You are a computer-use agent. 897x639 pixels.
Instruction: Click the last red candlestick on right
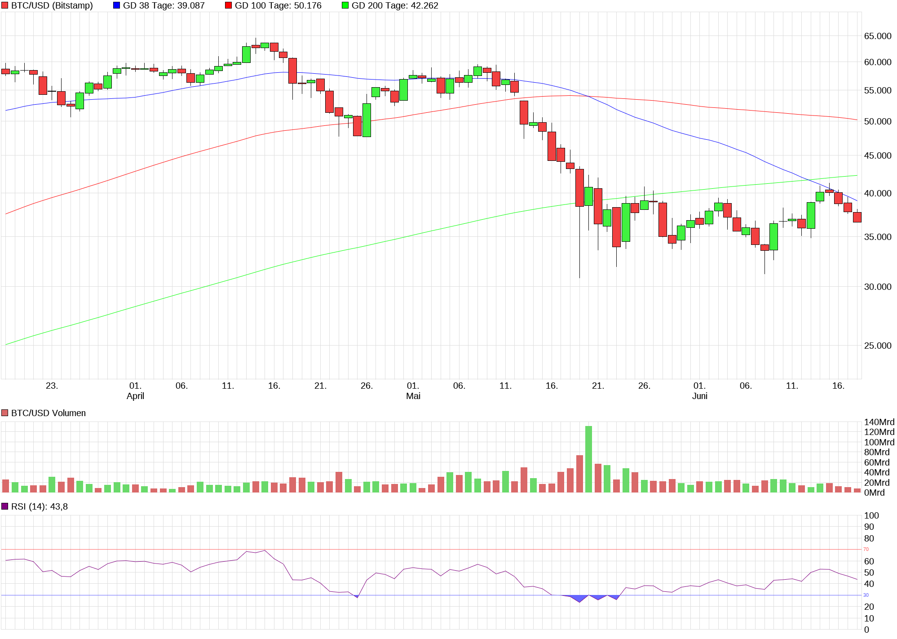point(857,217)
